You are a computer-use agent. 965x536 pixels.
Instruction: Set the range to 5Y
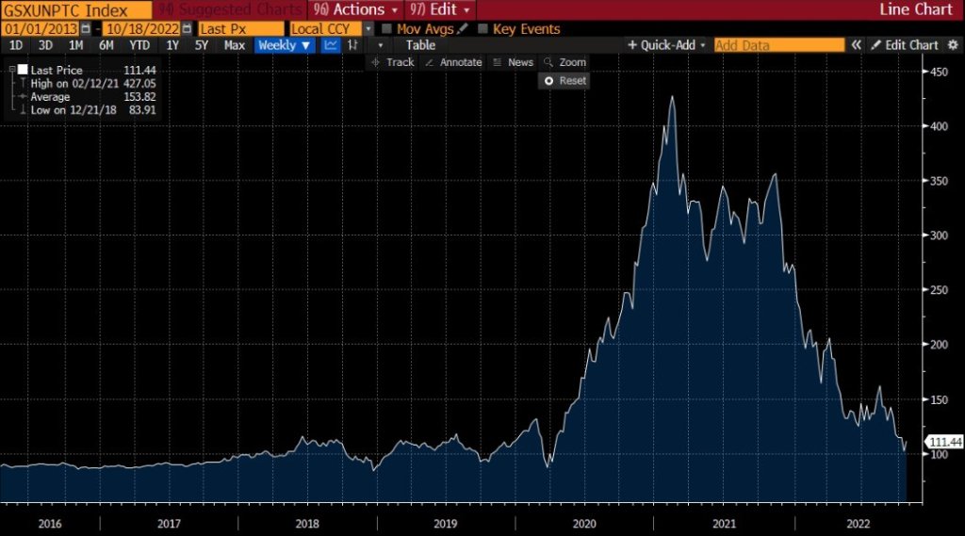tap(202, 45)
